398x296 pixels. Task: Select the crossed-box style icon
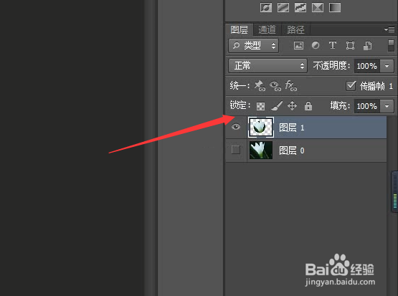tap(318, 8)
